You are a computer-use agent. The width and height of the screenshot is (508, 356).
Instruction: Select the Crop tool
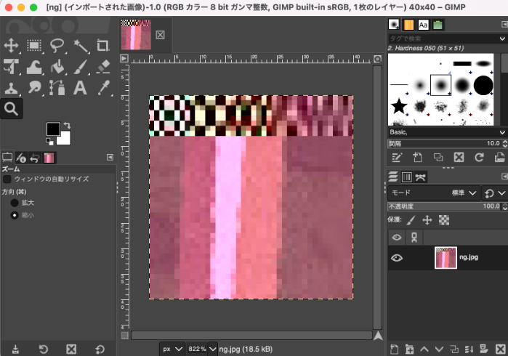103,46
